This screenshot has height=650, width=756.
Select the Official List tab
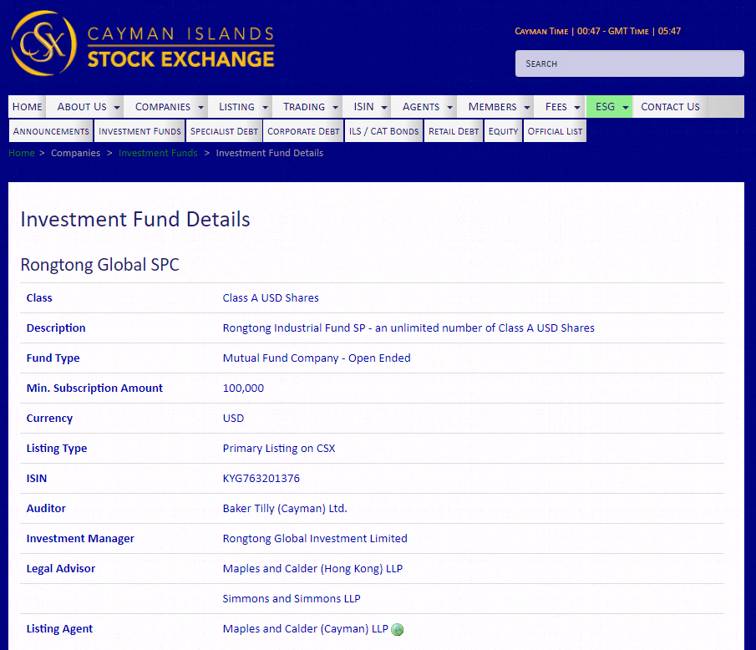[555, 131]
